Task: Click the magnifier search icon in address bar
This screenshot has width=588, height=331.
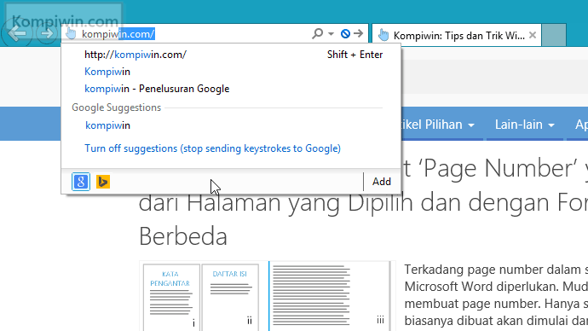Action: pos(317,33)
